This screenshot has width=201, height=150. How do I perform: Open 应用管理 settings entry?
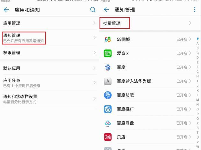point(50,23)
